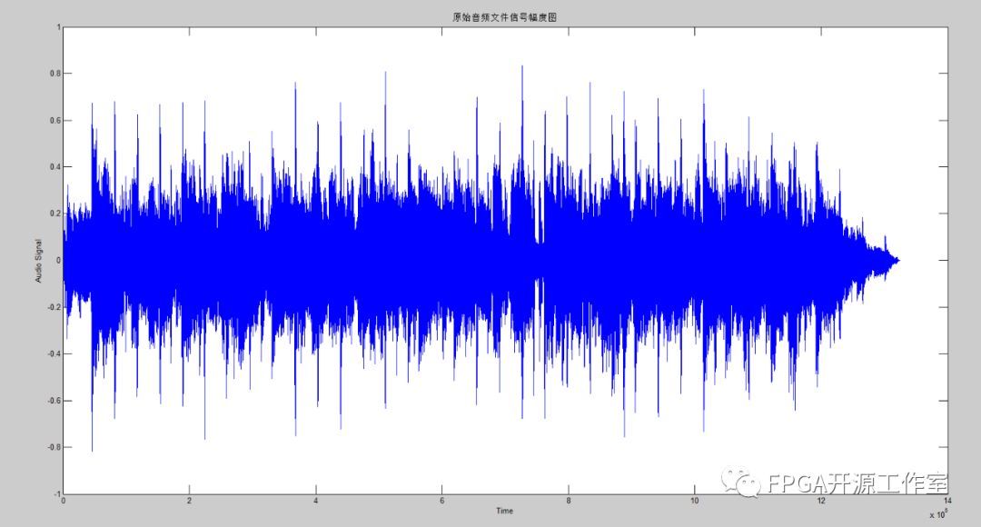Click the x-axis tick label 14
981x527 pixels.
point(947,501)
